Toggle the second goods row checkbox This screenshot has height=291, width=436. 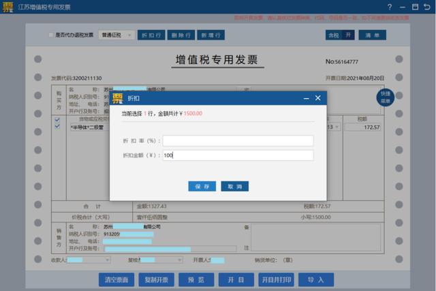click(58, 127)
